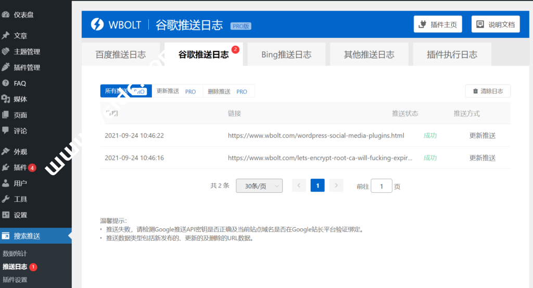This screenshot has height=288, width=533.
Task: Click the 用户 user icon
Action: [x=5, y=184]
